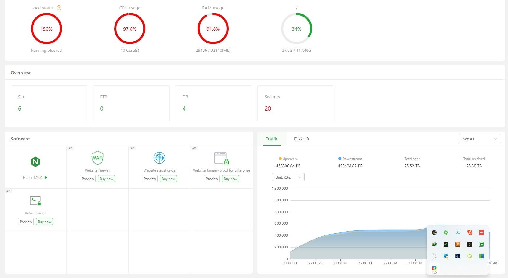508x278 pixels.
Task: Click Buy now under Website Firewall
Action: tap(106, 179)
